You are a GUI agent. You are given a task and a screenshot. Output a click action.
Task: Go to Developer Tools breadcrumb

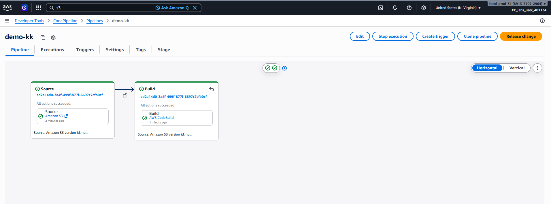29,21
